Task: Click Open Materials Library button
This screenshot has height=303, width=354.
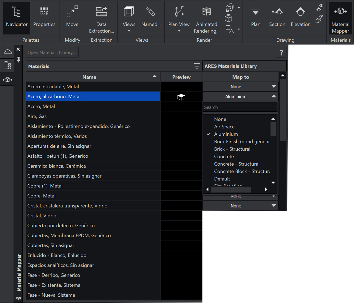Action: click(52, 52)
